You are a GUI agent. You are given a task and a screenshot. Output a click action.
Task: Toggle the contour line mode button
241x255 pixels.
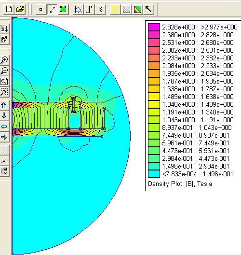pos(52,10)
